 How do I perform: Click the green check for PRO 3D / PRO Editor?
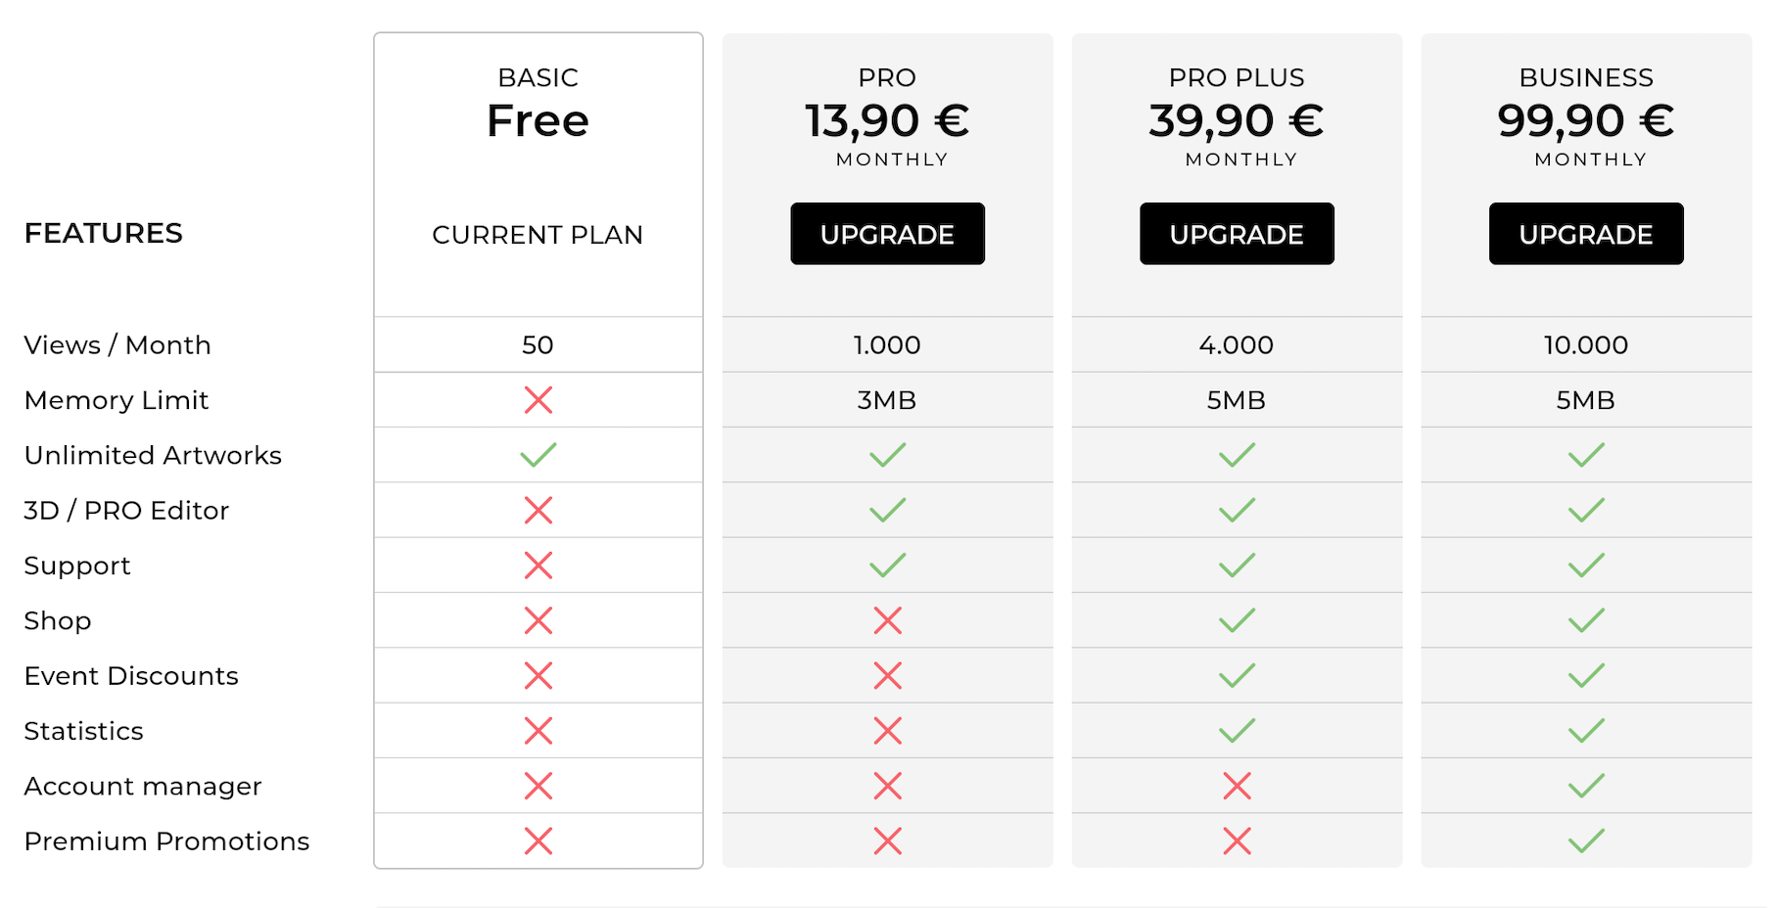(888, 510)
